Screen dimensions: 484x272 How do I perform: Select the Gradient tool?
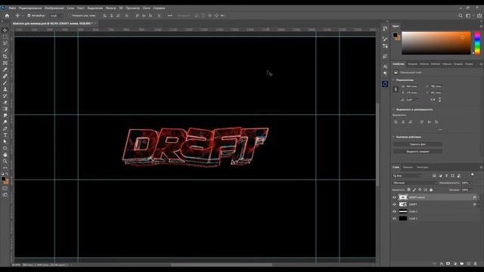(5, 109)
